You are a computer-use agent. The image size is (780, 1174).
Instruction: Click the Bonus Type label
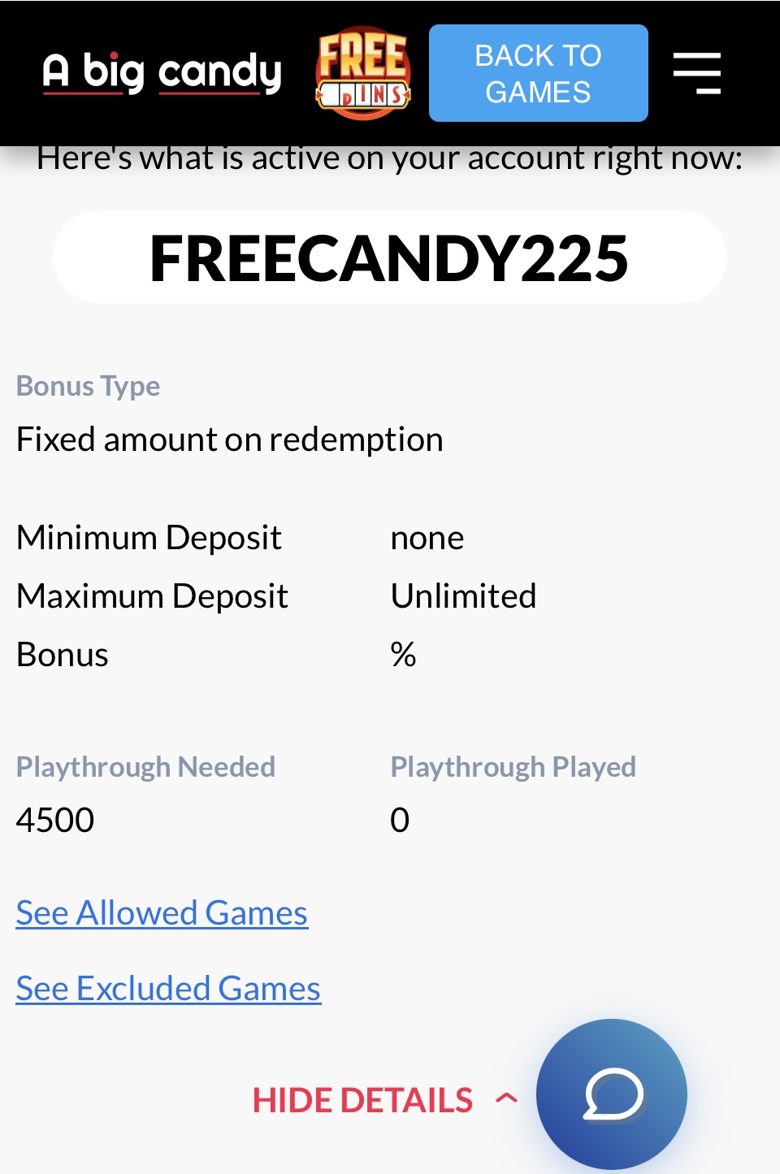pyautogui.click(x=89, y=386)
